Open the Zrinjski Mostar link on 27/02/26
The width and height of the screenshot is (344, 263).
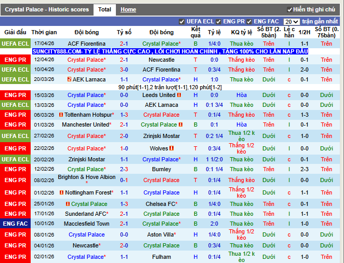(x=161, y=136)
